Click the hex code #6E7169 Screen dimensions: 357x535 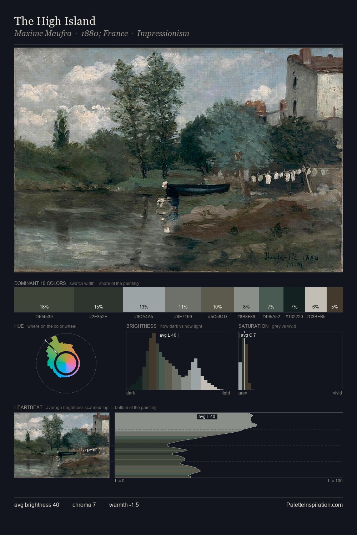click(183, 317)
